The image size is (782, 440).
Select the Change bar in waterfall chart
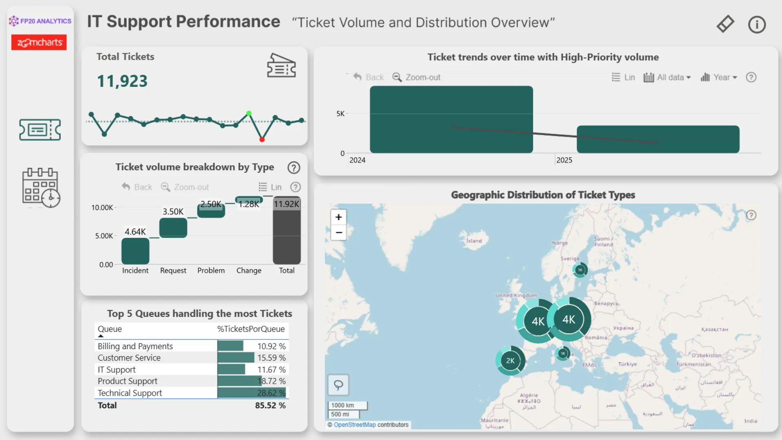[249, 200]
